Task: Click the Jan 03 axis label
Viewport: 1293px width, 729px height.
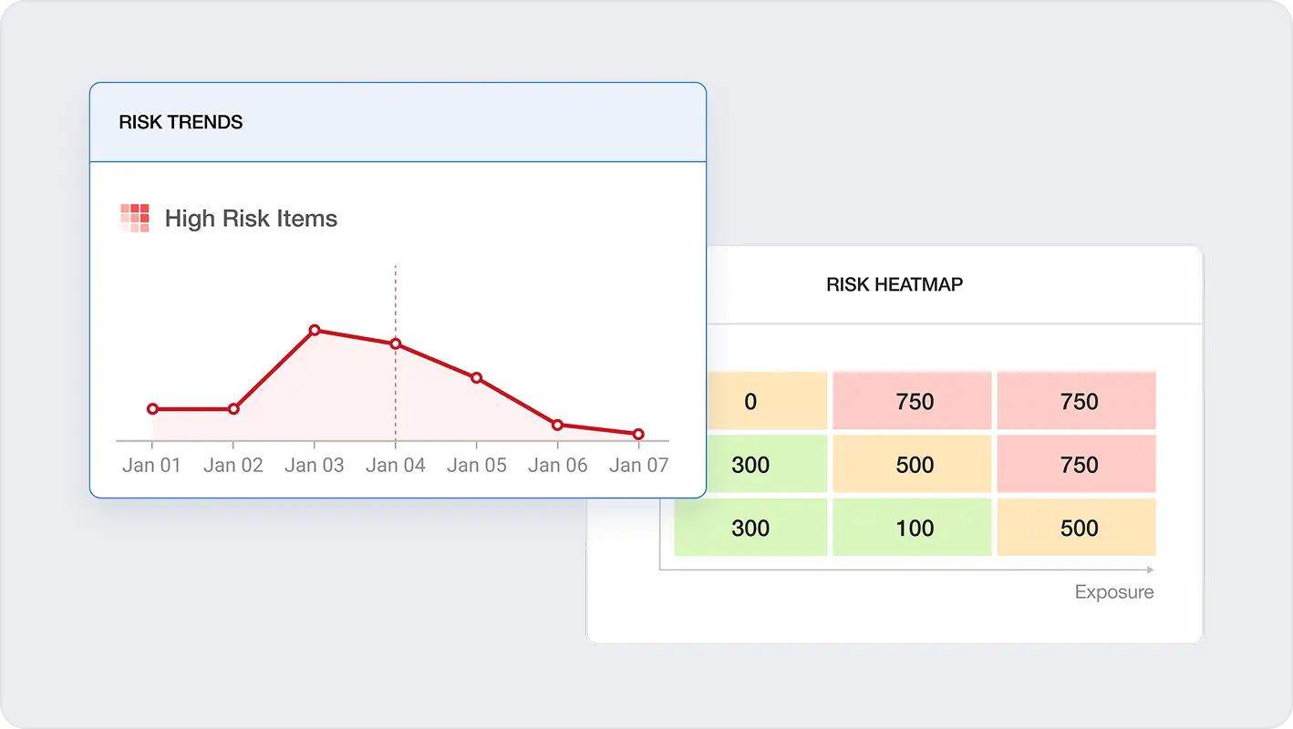Action: (x=315, y=465)
